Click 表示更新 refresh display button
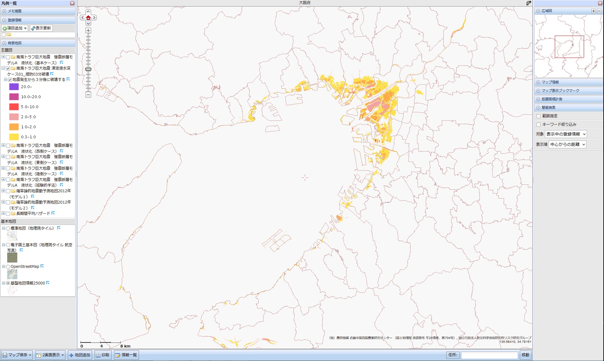Image resolution: width=604 pixels, height=361 pixels. (41, 28)
